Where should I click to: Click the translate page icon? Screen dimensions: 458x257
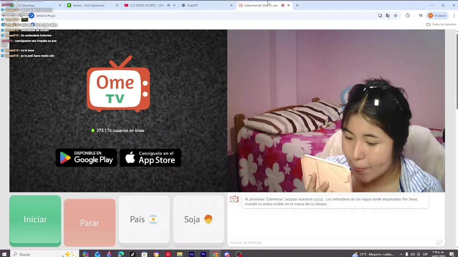click(388, 15)
